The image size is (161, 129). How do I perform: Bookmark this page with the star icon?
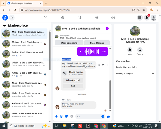coord(144,10)
